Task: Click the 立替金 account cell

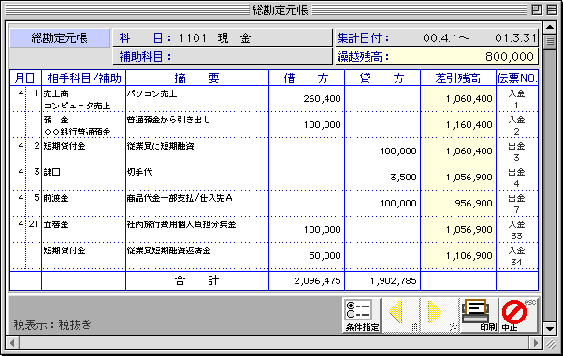Action: pyautogui.click(x=83, y=230)
